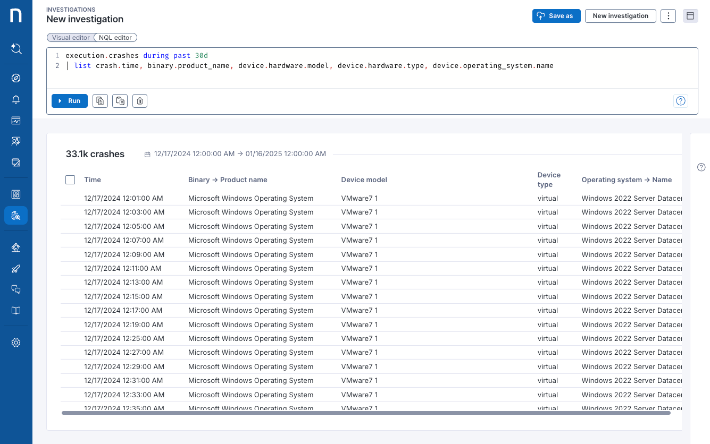Delete the query with trash icon
The height and width of the screenshot is (444, 710).
139,101
